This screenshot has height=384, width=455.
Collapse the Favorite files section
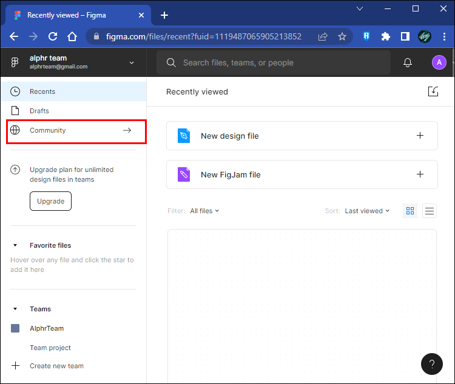[15, 245]
